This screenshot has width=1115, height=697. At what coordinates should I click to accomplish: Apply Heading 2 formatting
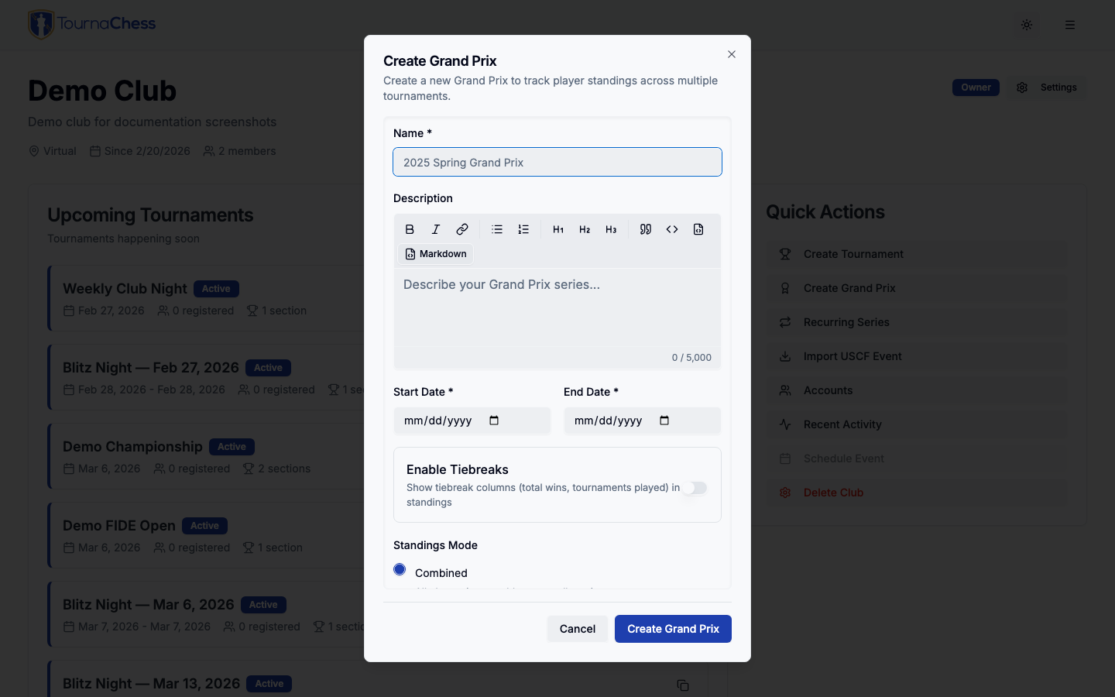(585, 229)
